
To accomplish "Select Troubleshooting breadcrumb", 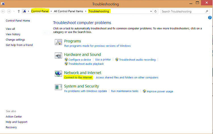I will point(99,11).
